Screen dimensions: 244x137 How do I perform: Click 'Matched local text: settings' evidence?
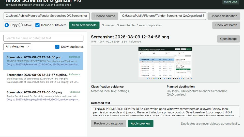coord(110,91)
